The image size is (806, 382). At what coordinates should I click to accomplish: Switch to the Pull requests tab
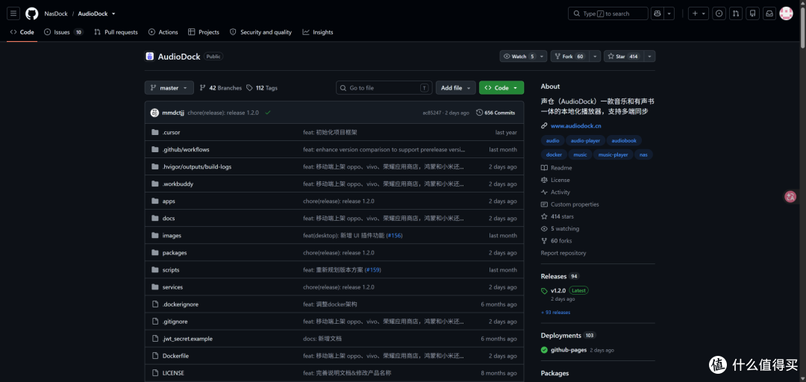pyautogui.click(x=116, y=32)
